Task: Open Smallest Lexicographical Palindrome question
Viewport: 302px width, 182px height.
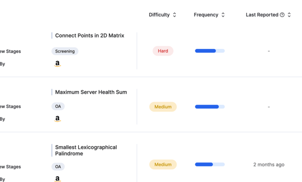Action: (86, 150)
